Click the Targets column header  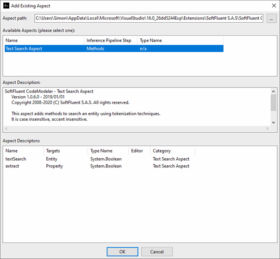pos(66,151)
